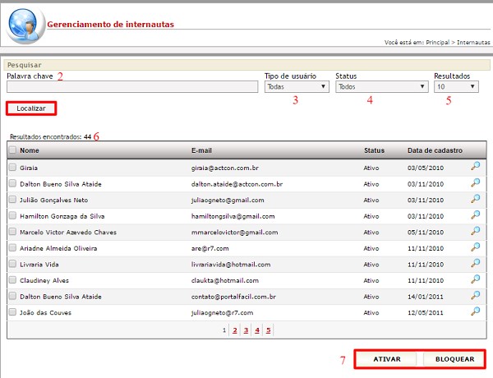Click the E-mail column header
The width and height of the screenshot is (493, 378).
coord(201,150)
